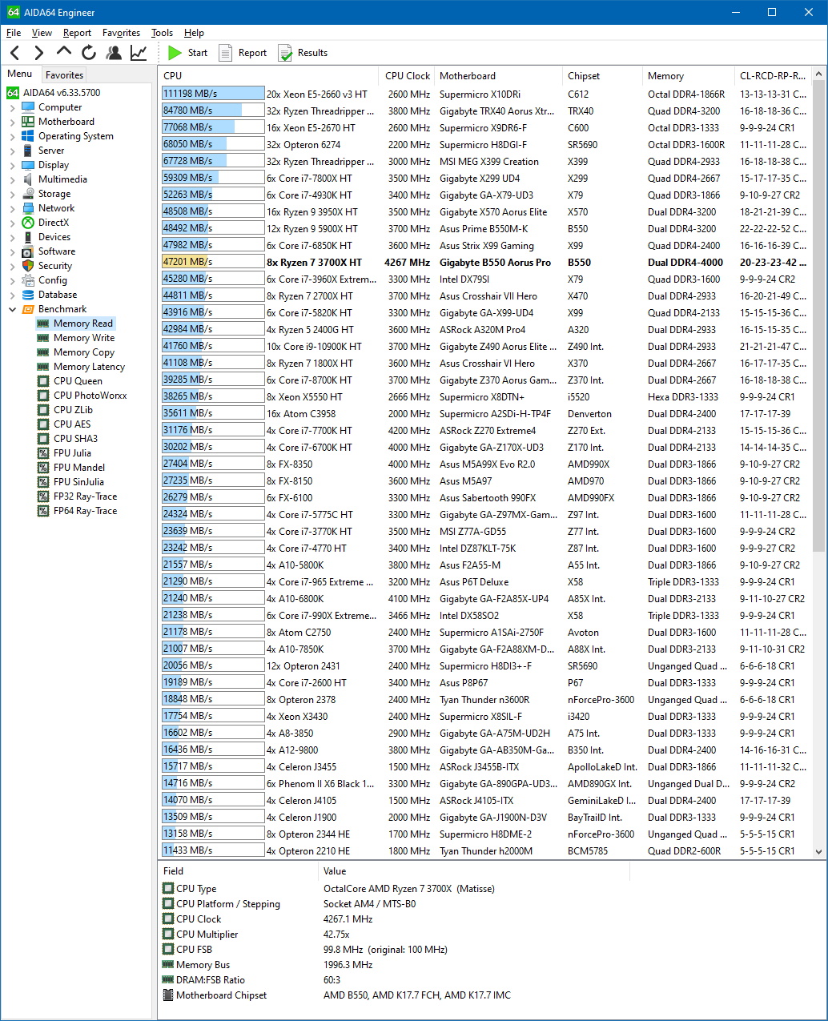828x1021 pixels.
Task: Open the Favorites menu
Action: [x=121, y=33]
